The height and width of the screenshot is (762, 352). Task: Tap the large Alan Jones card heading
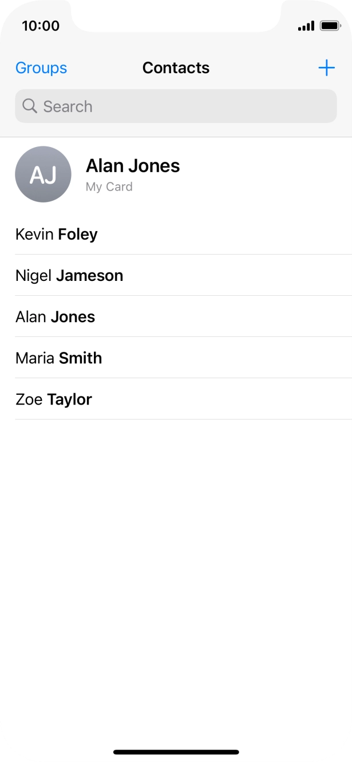point(133,166)
